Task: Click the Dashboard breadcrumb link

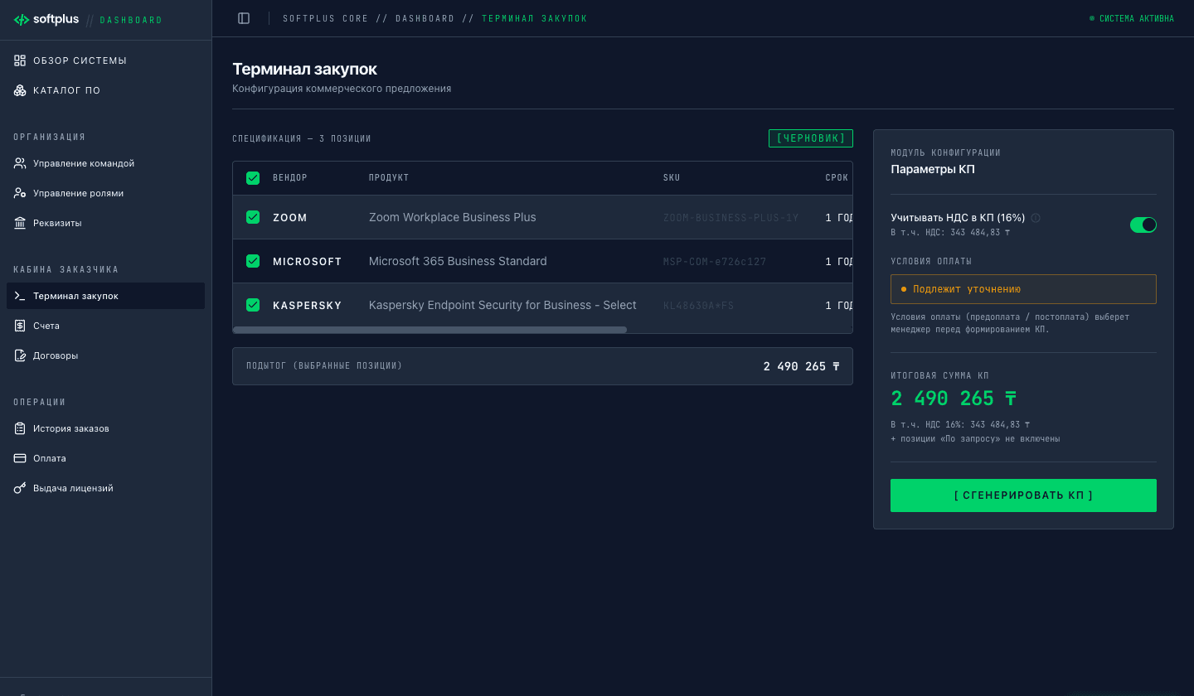Action: pos(425,18)
